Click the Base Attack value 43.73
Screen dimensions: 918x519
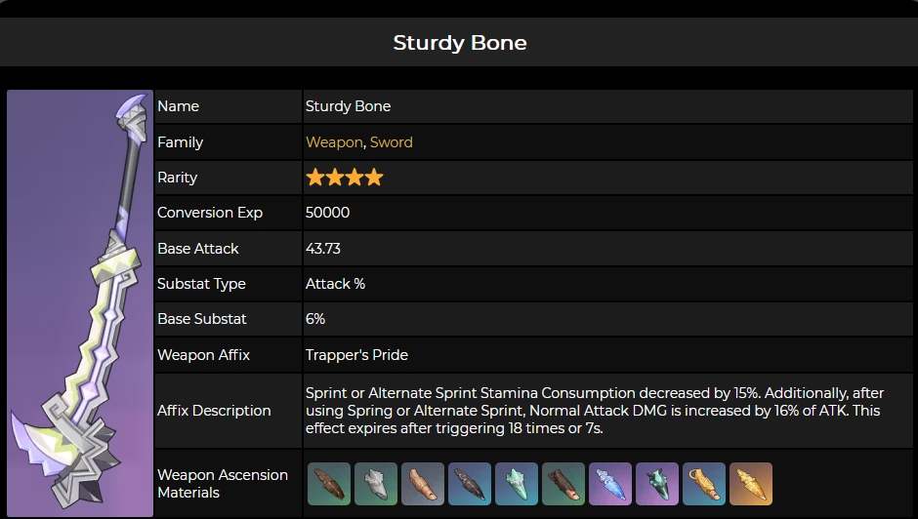(323, 249)
